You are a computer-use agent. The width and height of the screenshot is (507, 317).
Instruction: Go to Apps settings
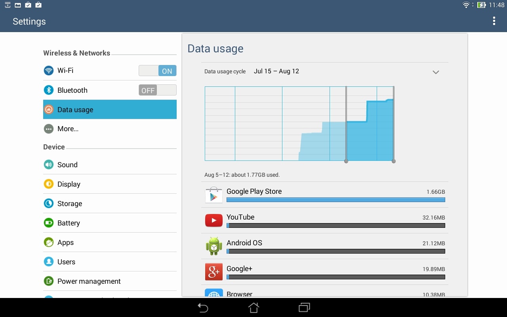(110, 242)
